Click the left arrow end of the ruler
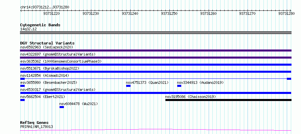 coord(21,10)
